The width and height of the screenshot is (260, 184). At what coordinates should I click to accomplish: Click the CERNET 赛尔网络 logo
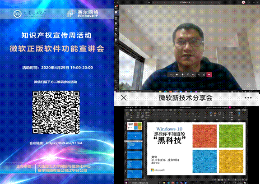(x=83, y=14)
